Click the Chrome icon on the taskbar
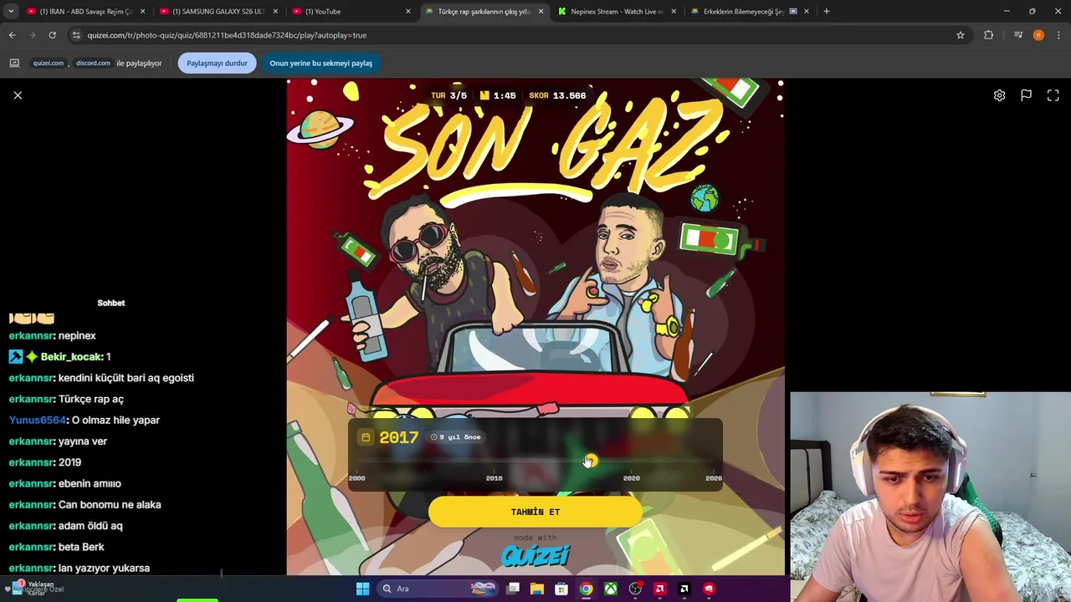The height and width of the screenshot is (602, 1071). tap(586, 589)
